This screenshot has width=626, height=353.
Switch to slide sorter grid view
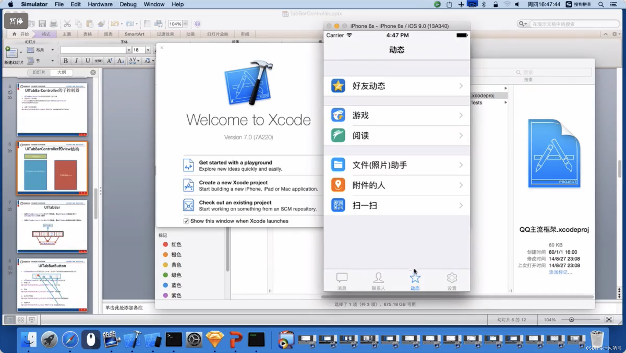(21, 320)
